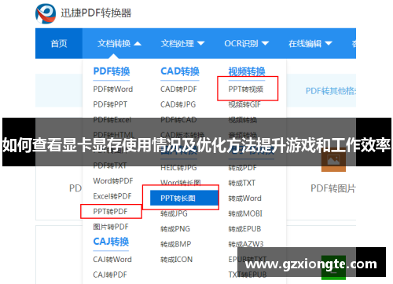Image resolution: width=393 pixels, height=284 pixels.
Task: Open PPT转PDF conversion
Action: pyautogui.click(x=110, y=211)
